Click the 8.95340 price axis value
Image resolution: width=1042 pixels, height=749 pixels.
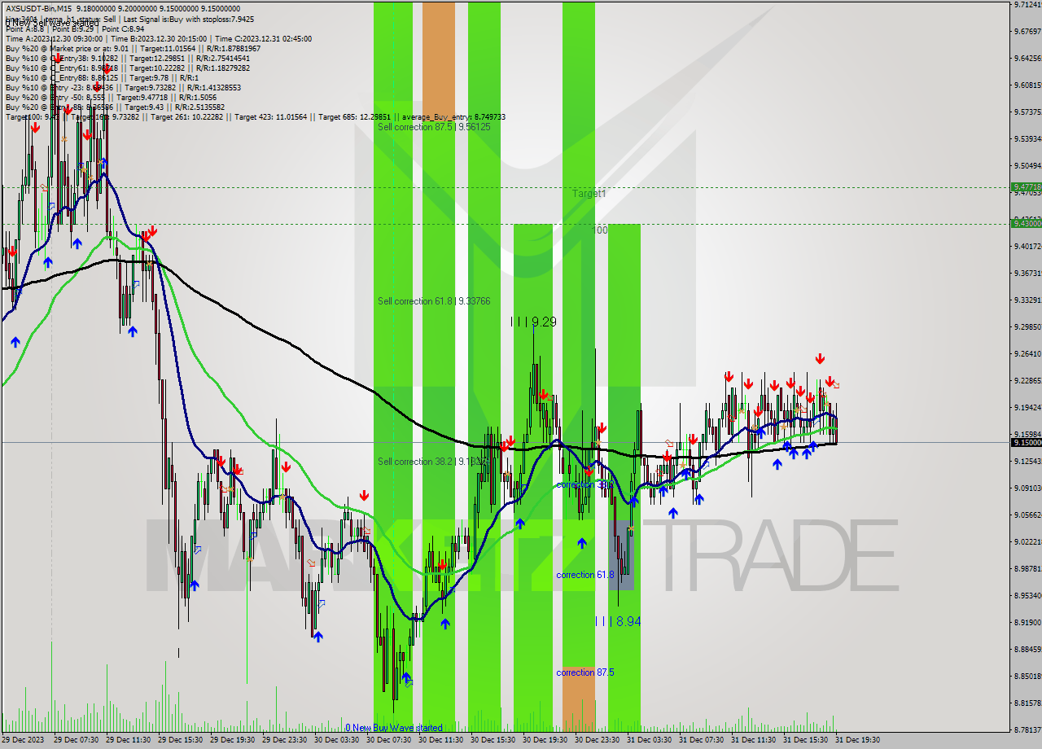click(x=1027, y=596)
